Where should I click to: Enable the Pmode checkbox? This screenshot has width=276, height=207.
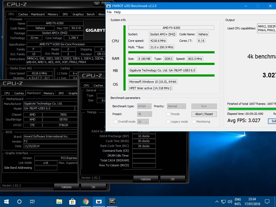(x=168, y=114)
